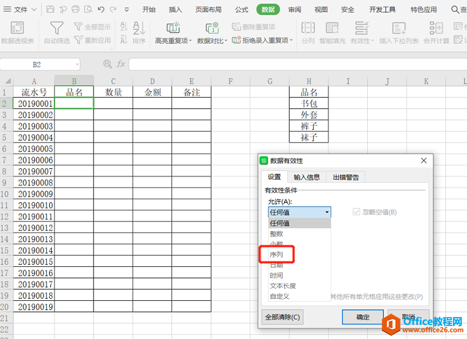Image resolution: width=467 pixels, height=339 pixels.
Task: Open the 插入 ribbon tab
Action: [x=175, y=9]
